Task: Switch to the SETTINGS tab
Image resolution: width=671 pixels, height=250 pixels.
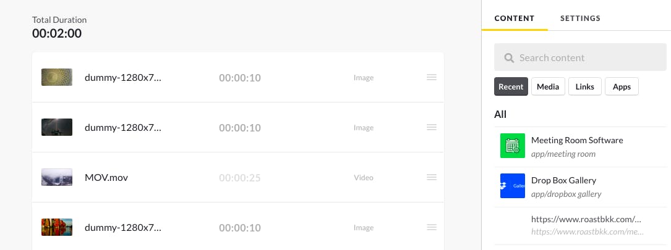Action: click(580, 19)
